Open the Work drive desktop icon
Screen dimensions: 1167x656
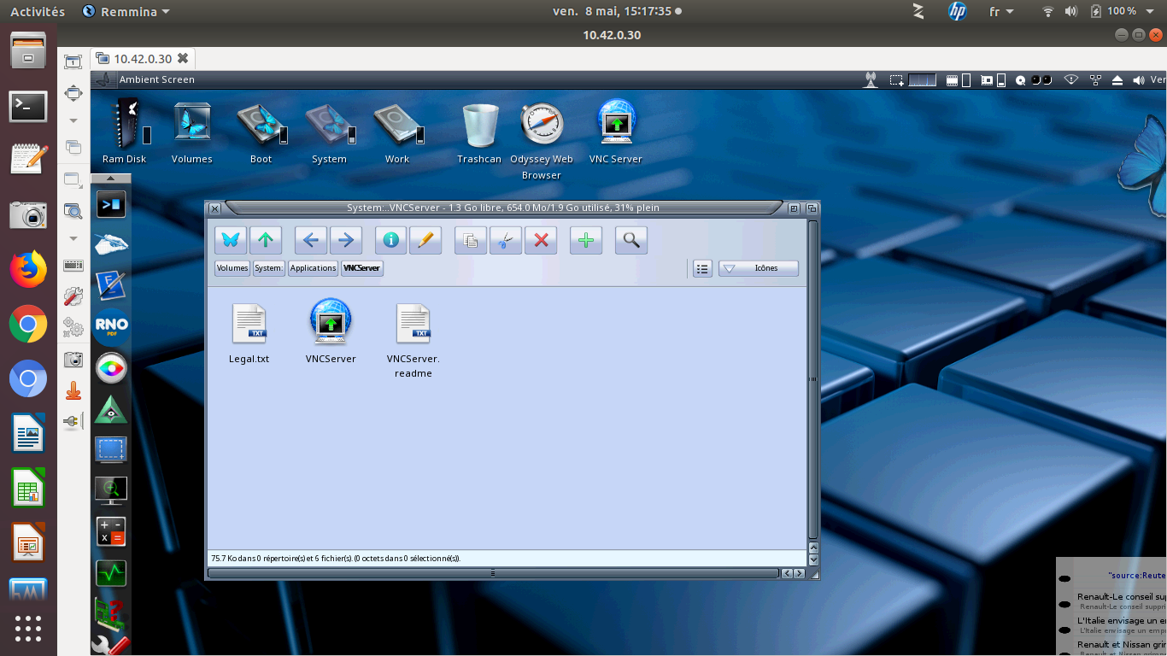click(x=398, y=124)
